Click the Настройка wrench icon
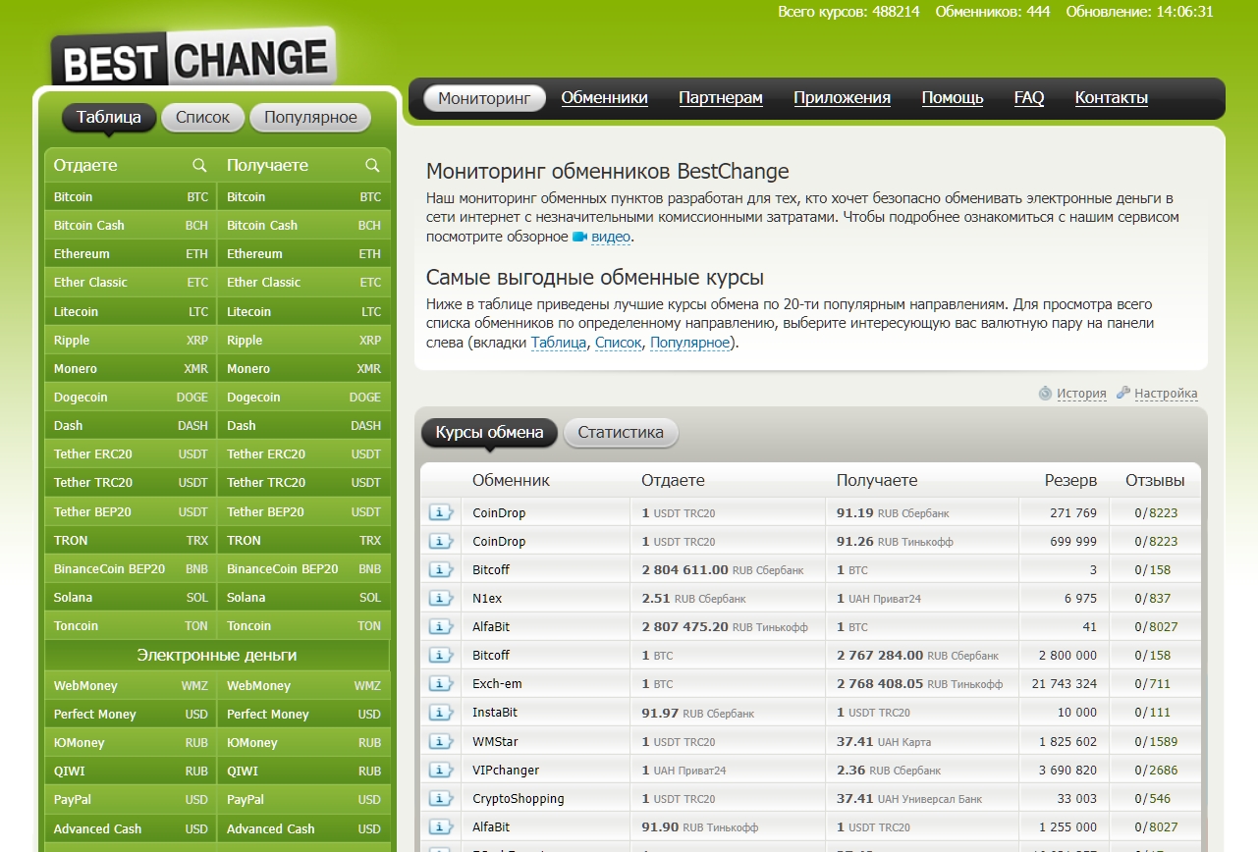1258x852 pixels. [x=1123, y=393]
